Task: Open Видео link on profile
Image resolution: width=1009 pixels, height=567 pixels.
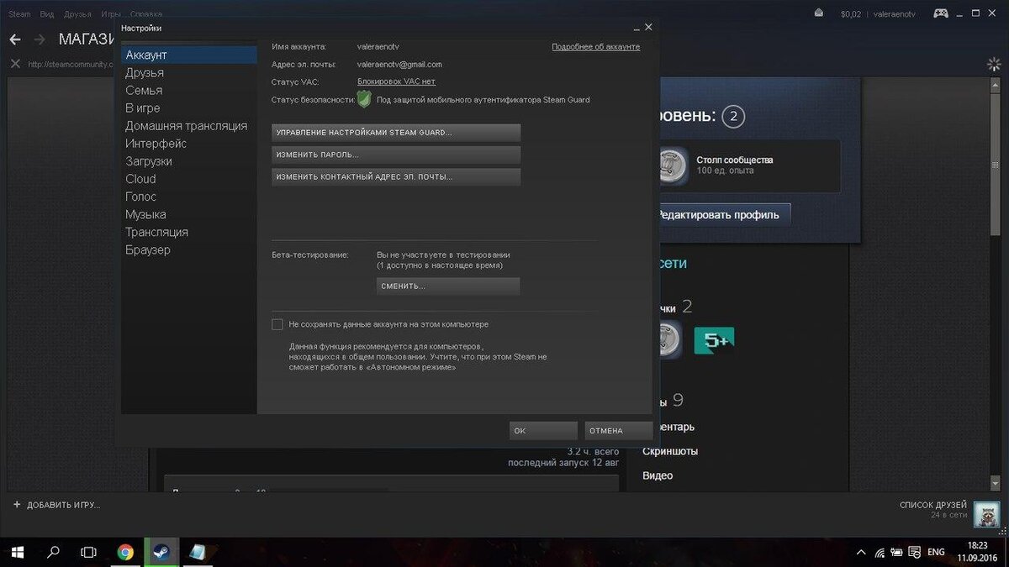Action: pyautogui.click(x=658, y=475)
